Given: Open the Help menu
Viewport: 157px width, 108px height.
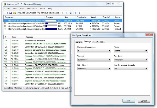Looking at the screenshot, I should (x=50, y=9).
